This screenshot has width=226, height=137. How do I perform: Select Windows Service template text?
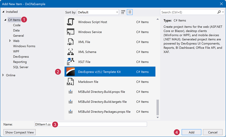pos(90,32)
